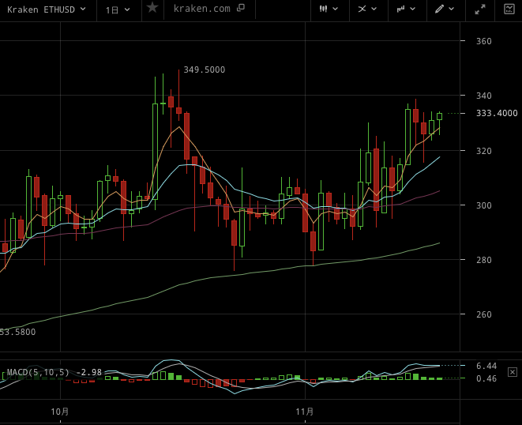The image size is (522, 425).
Task: Click the 0.46 MACD histogram value label
Action: (x=486, y=378)
